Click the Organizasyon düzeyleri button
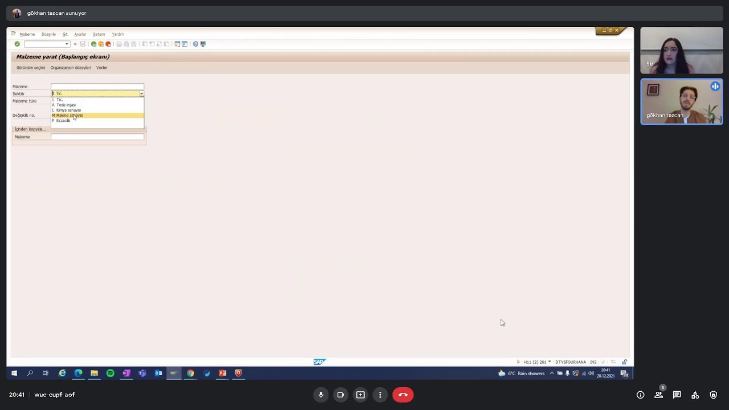The height and width of the screenshot is (410, 729). (71, 68)
